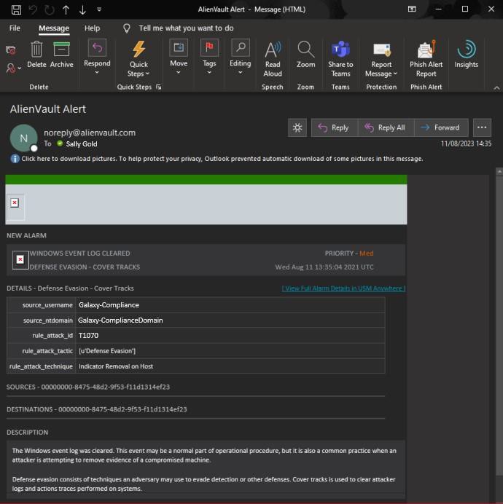Toggle dark mode with the sun button
The width and height of the screenshot is (503, 504).
pos(297,127)
